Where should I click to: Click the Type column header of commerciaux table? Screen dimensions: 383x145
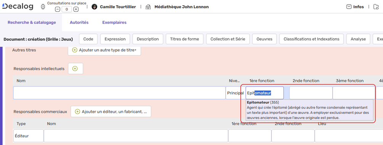21,124
